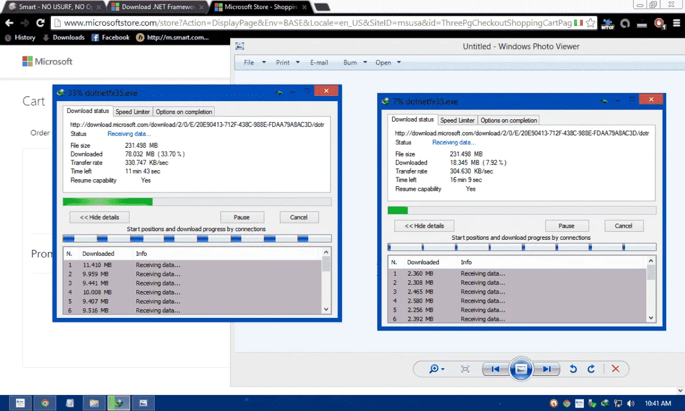The height and width of the screenshot is (411, 685).
Task: Click the red delete X in Photo Viewer
Action: coord(615,369)
